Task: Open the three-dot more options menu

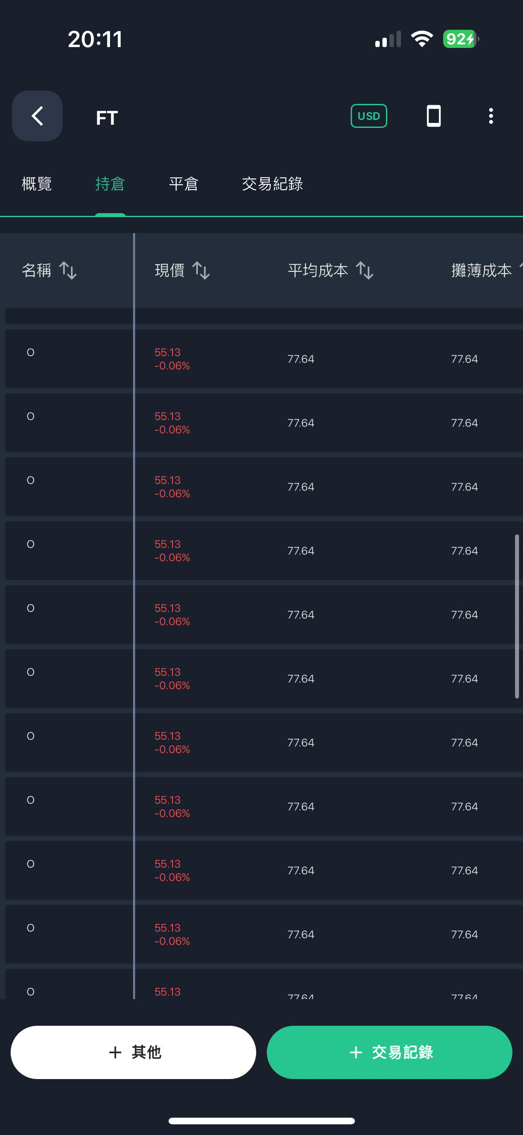Action: [x=491, y=116]
